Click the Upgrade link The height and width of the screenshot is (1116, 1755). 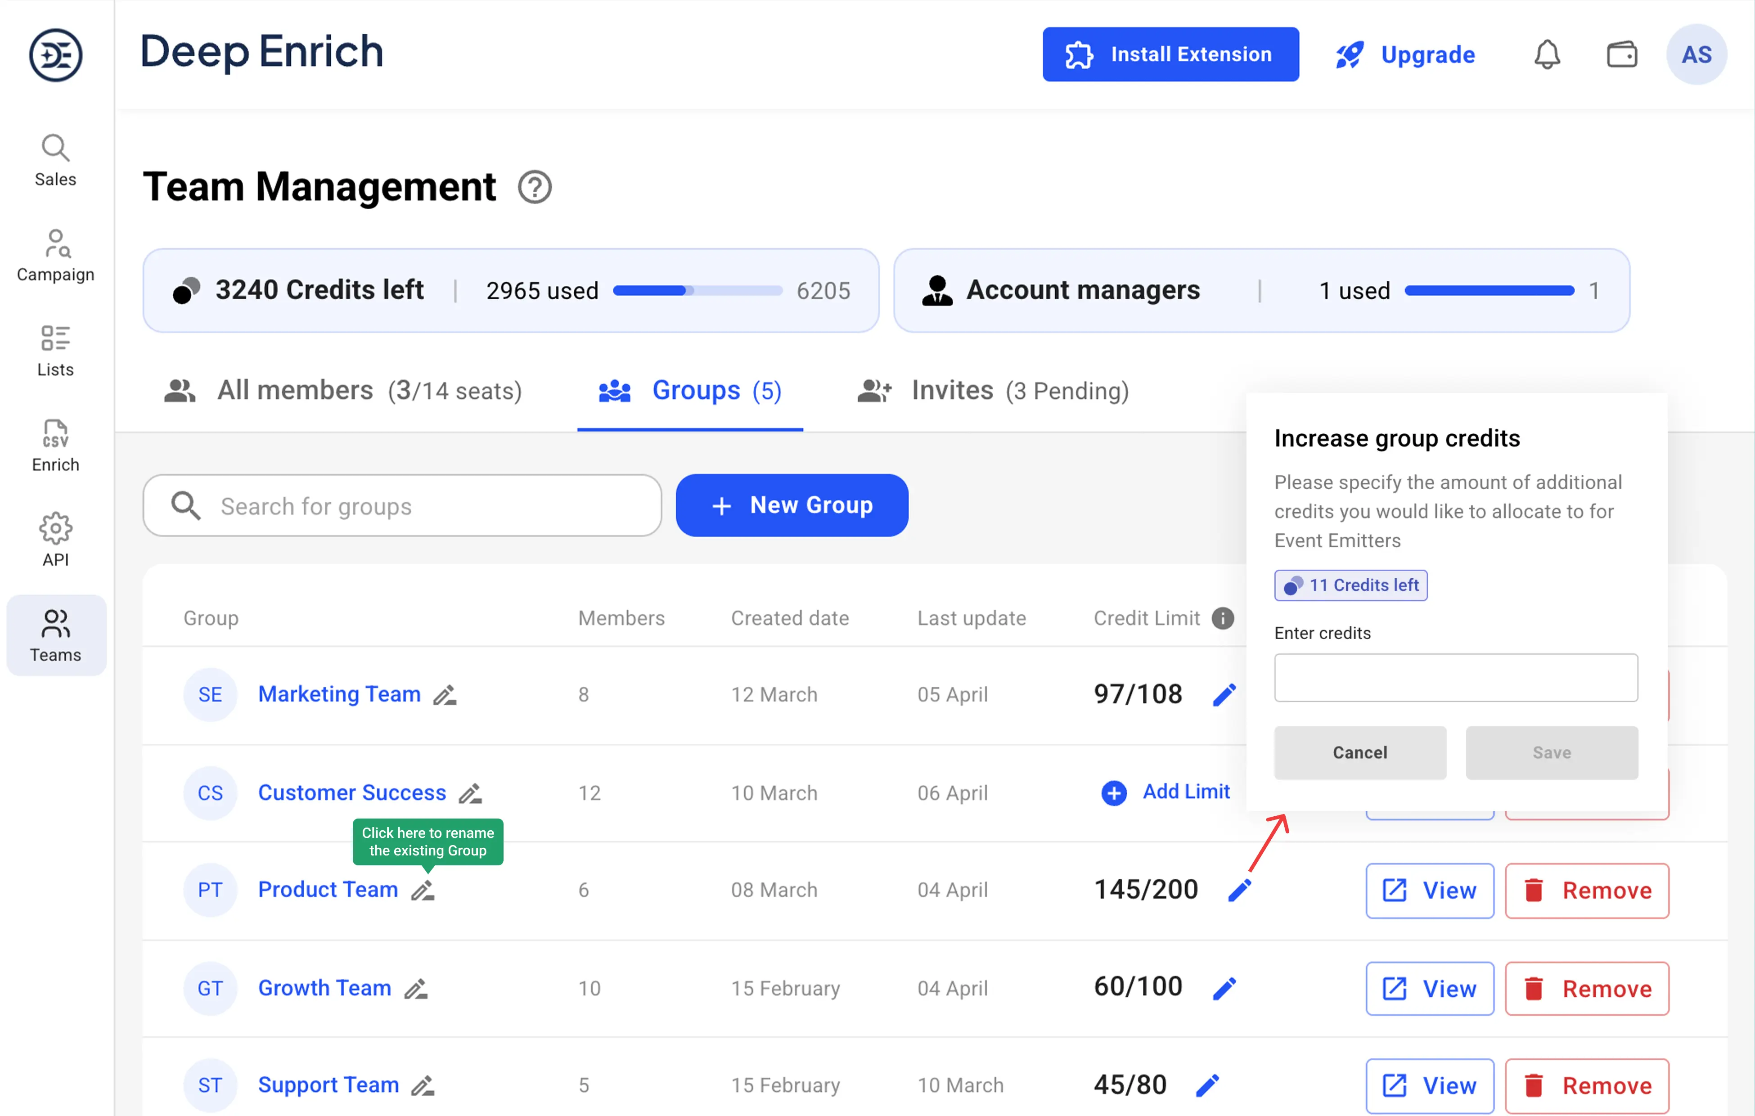(1405, 54)
